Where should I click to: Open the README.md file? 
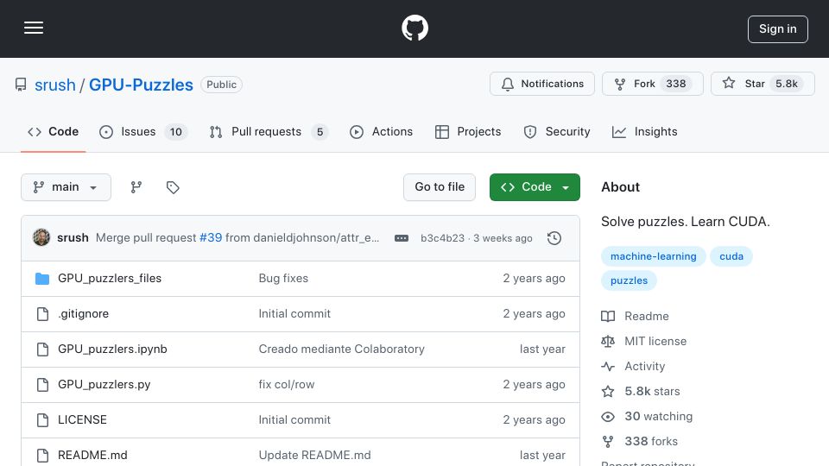pos(92,456)
